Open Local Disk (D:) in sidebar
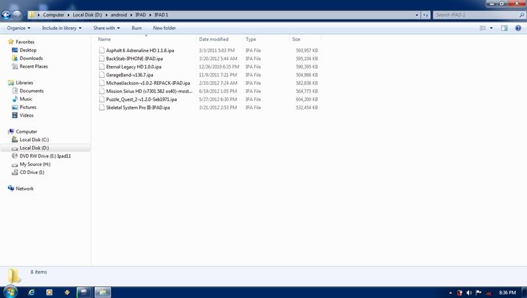Viewport: 527px width, 298px height. 30,148
